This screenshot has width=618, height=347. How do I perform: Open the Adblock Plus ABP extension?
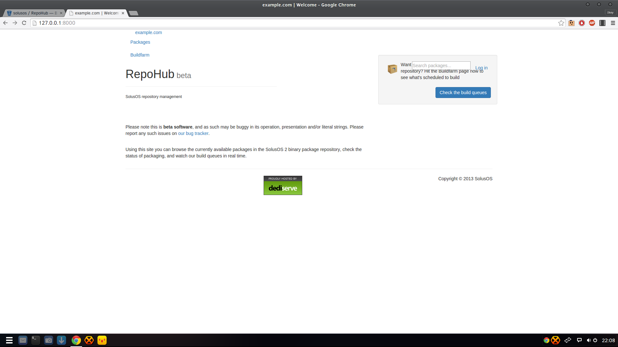(x=592, y=23)
